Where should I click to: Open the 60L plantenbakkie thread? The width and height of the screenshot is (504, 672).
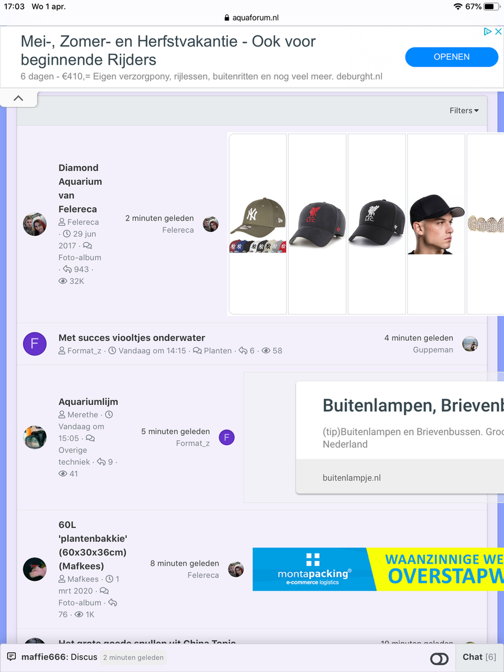(92, 545)
